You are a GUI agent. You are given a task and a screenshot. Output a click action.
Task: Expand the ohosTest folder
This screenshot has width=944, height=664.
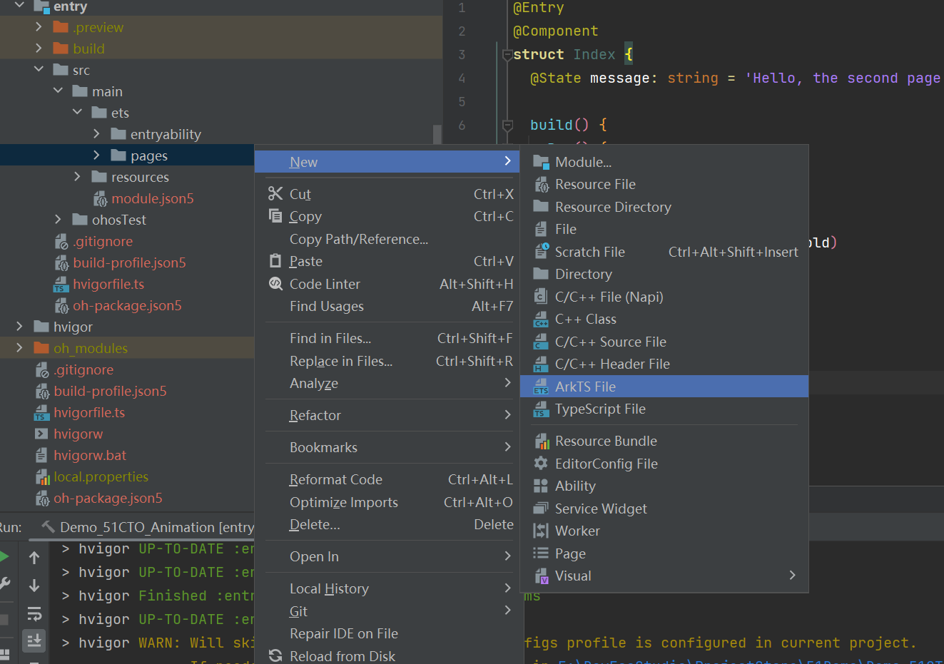58,220
